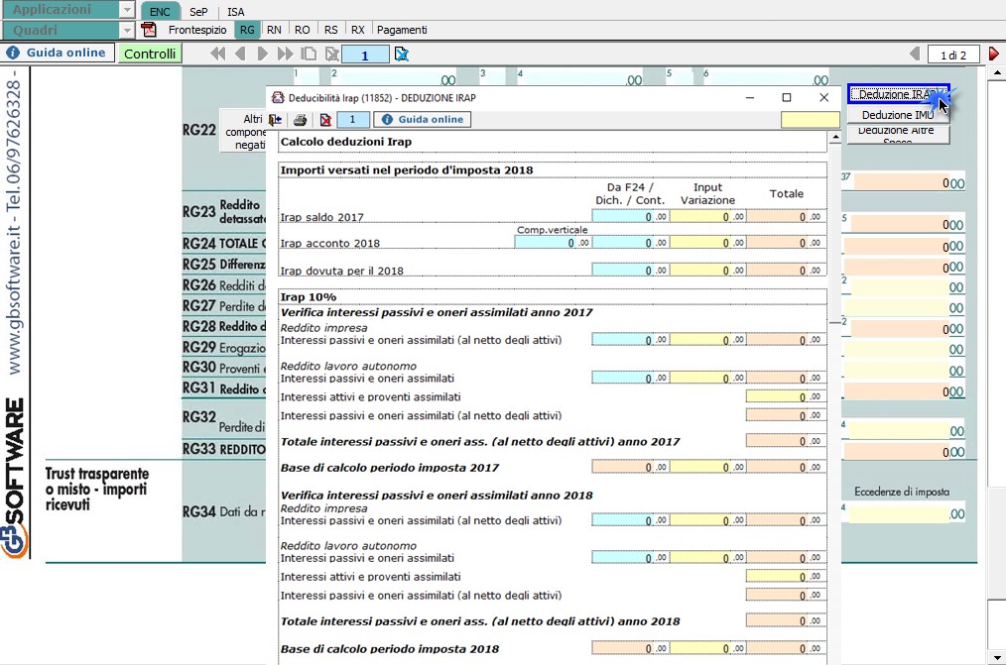Click the main toolbar page number field
This screenshot has height=665, width=1006.
365,55
